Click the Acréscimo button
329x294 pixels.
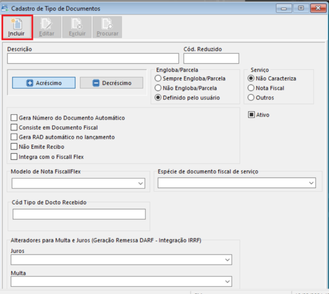[x=43, y=83]
